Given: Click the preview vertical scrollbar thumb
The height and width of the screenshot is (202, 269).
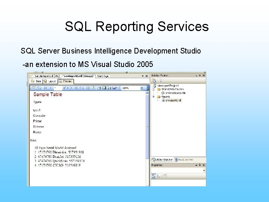Looking at the screenshot, I should tap(147, 127).
